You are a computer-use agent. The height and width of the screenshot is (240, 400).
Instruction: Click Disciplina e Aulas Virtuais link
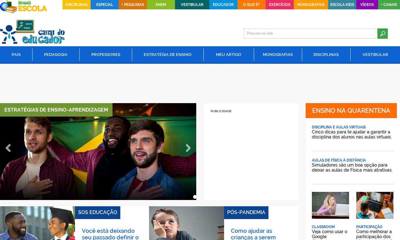click(338, 127)
